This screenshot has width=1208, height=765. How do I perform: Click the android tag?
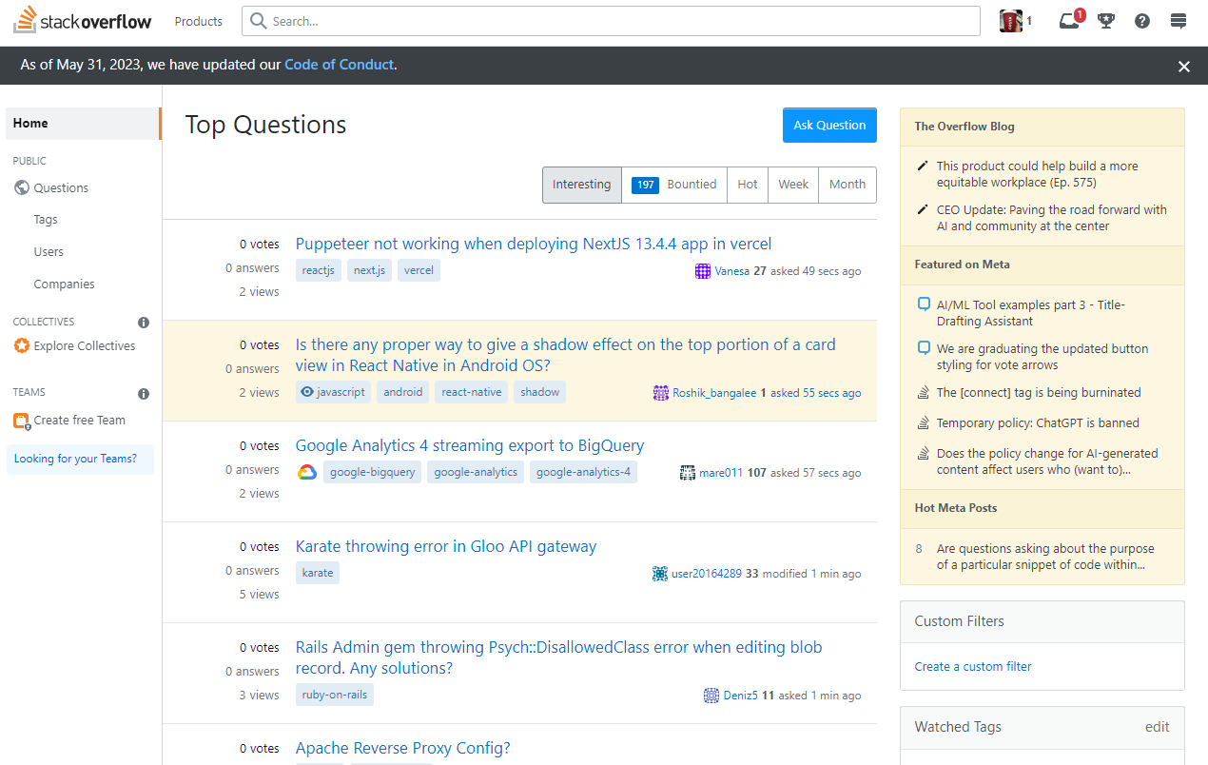coord(403,392)
